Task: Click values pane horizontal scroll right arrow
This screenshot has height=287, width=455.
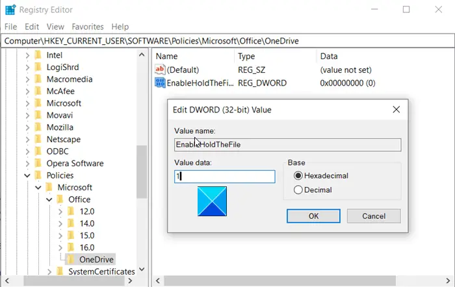Action: pos(448,281)
